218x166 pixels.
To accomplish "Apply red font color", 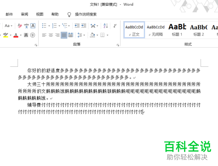I will 16,35.
